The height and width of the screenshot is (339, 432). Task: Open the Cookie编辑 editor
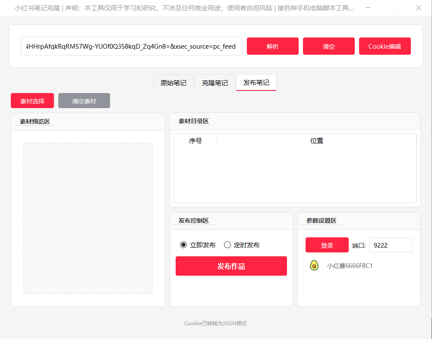pyautogui.click(x=385, y=46)
